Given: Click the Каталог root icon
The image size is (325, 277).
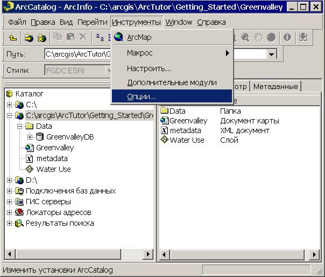Looking at the screenshot, I should 10,94.
